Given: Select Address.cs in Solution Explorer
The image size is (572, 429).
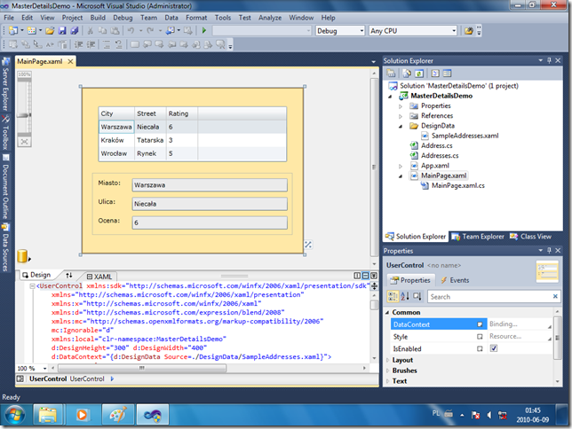Looking at the screenshot, I should coord(437,145).
